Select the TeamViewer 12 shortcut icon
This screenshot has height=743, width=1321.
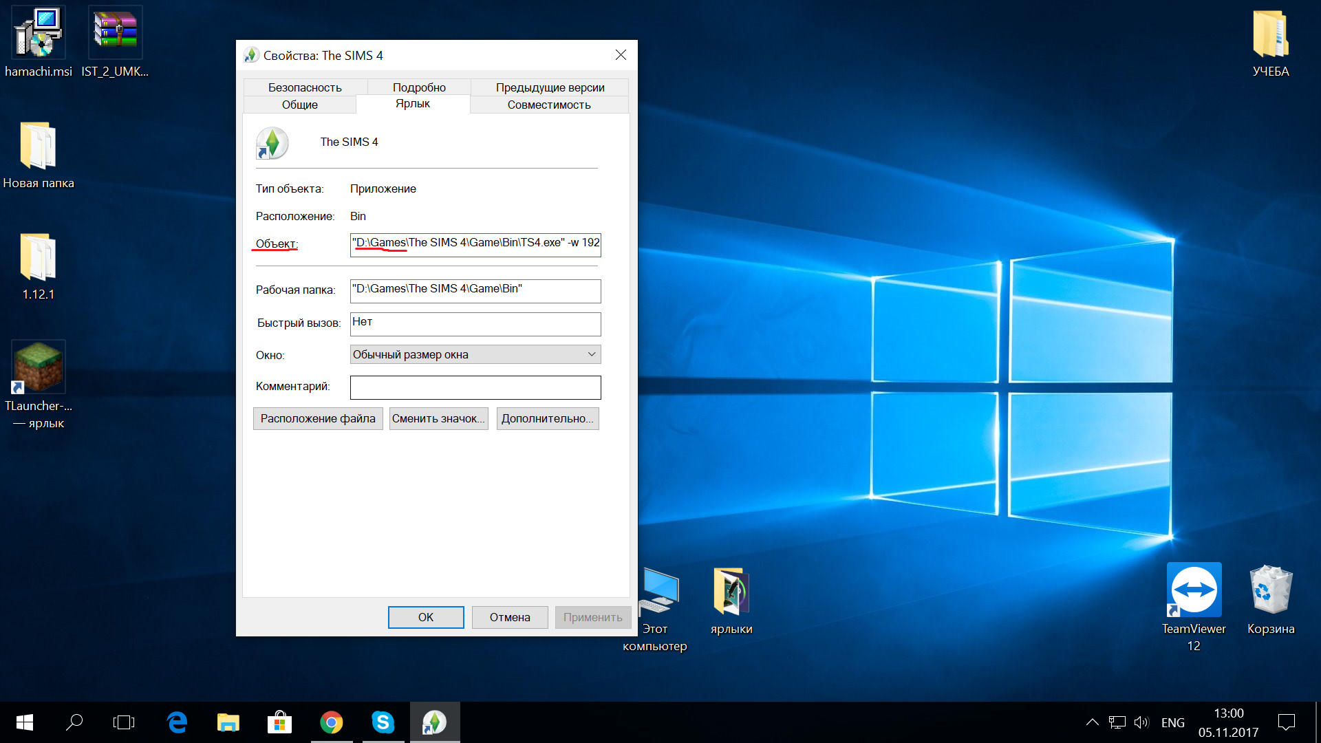click(x=1194, y=590)
